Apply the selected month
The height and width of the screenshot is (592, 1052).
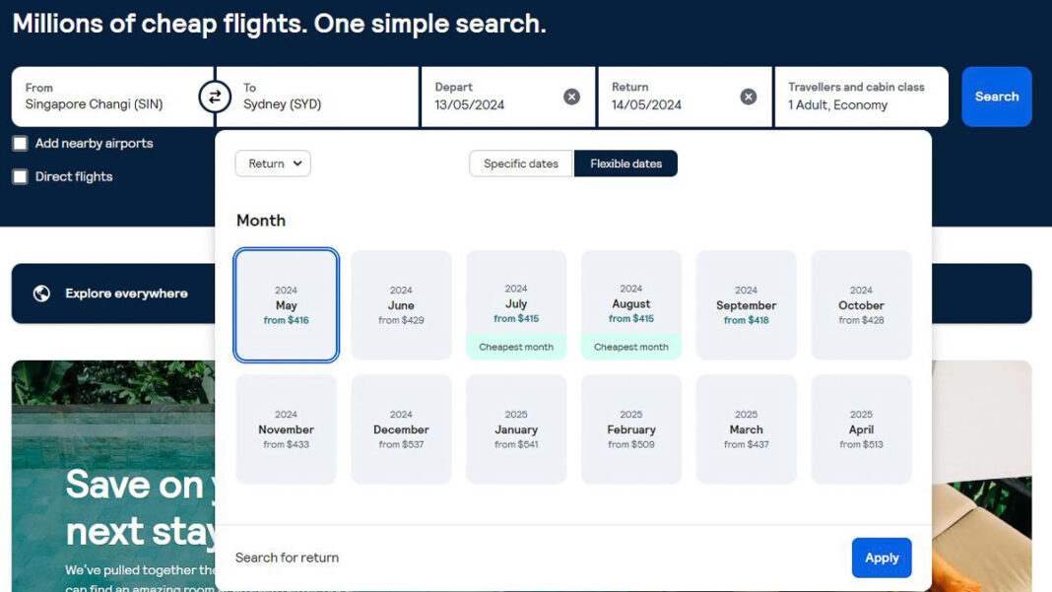click(882, 558)
